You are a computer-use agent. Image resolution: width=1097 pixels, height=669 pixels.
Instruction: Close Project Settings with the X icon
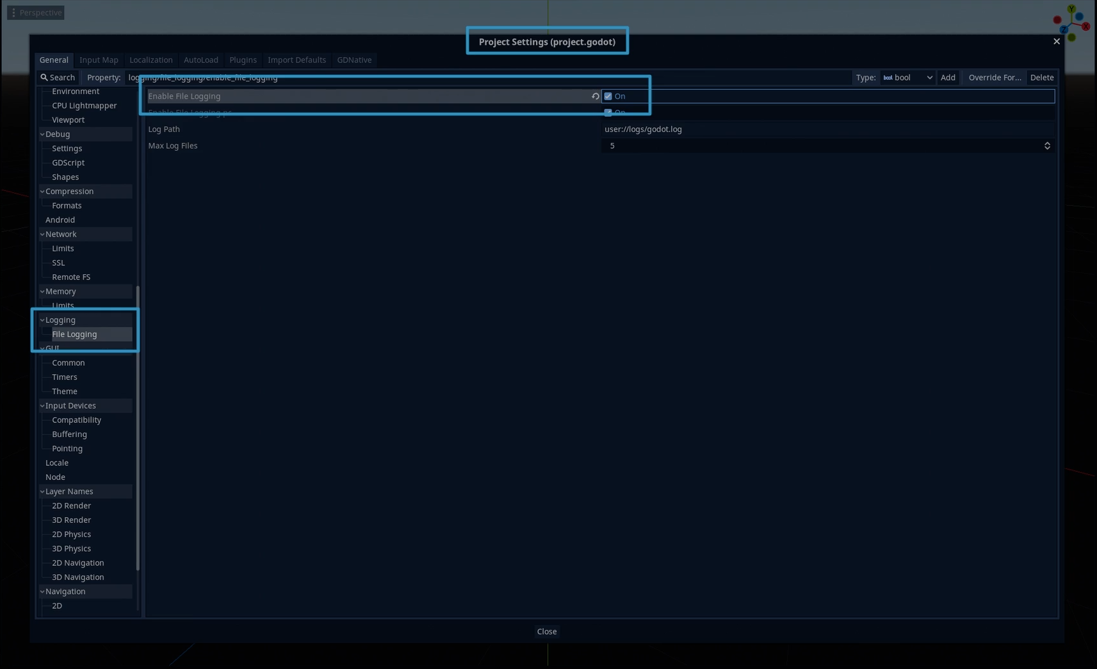[x=1056, y=42]
